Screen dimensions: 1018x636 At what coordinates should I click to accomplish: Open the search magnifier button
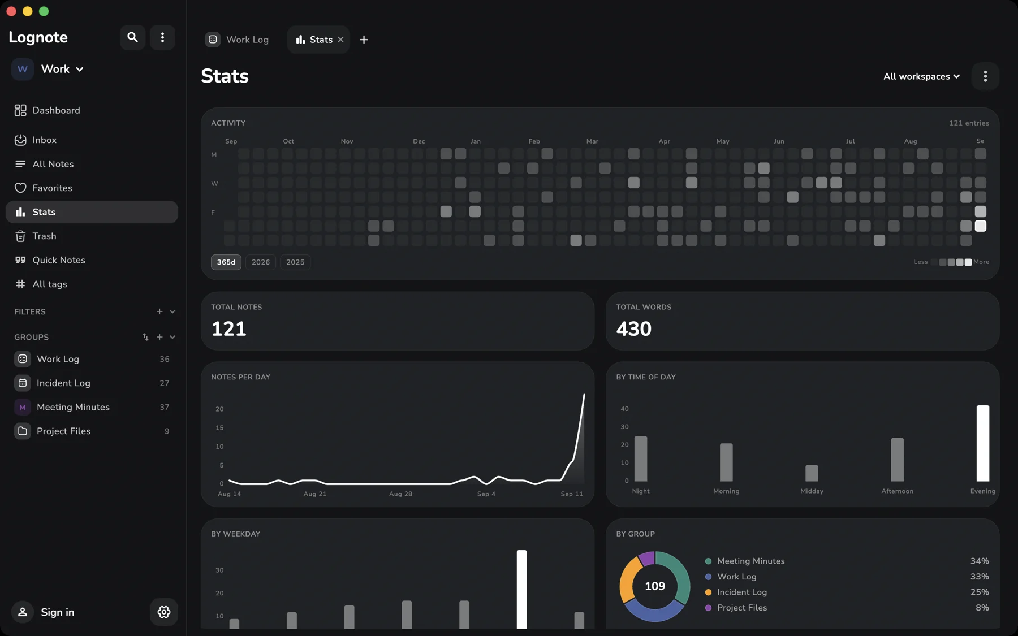(132, 37)
